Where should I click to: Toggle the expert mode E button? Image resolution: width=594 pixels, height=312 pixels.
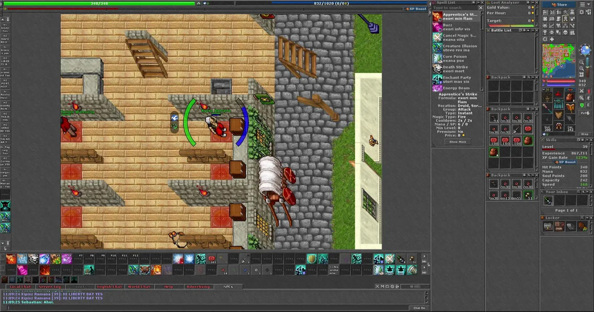click(x=588, y=105)
